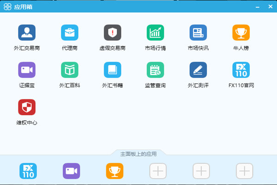Viewport: 277px width, 185px height.
Task: Open the FX110官网 icon in grid
Action: coord(241,70)
